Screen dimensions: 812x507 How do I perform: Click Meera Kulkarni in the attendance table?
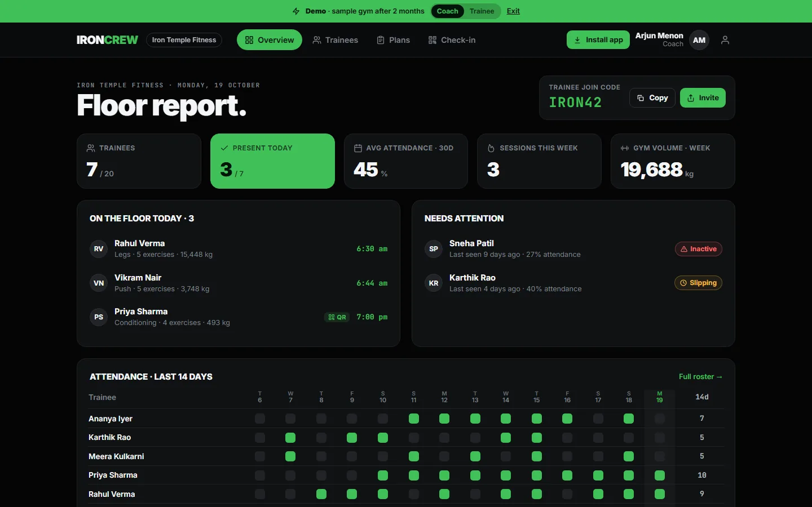116,456
